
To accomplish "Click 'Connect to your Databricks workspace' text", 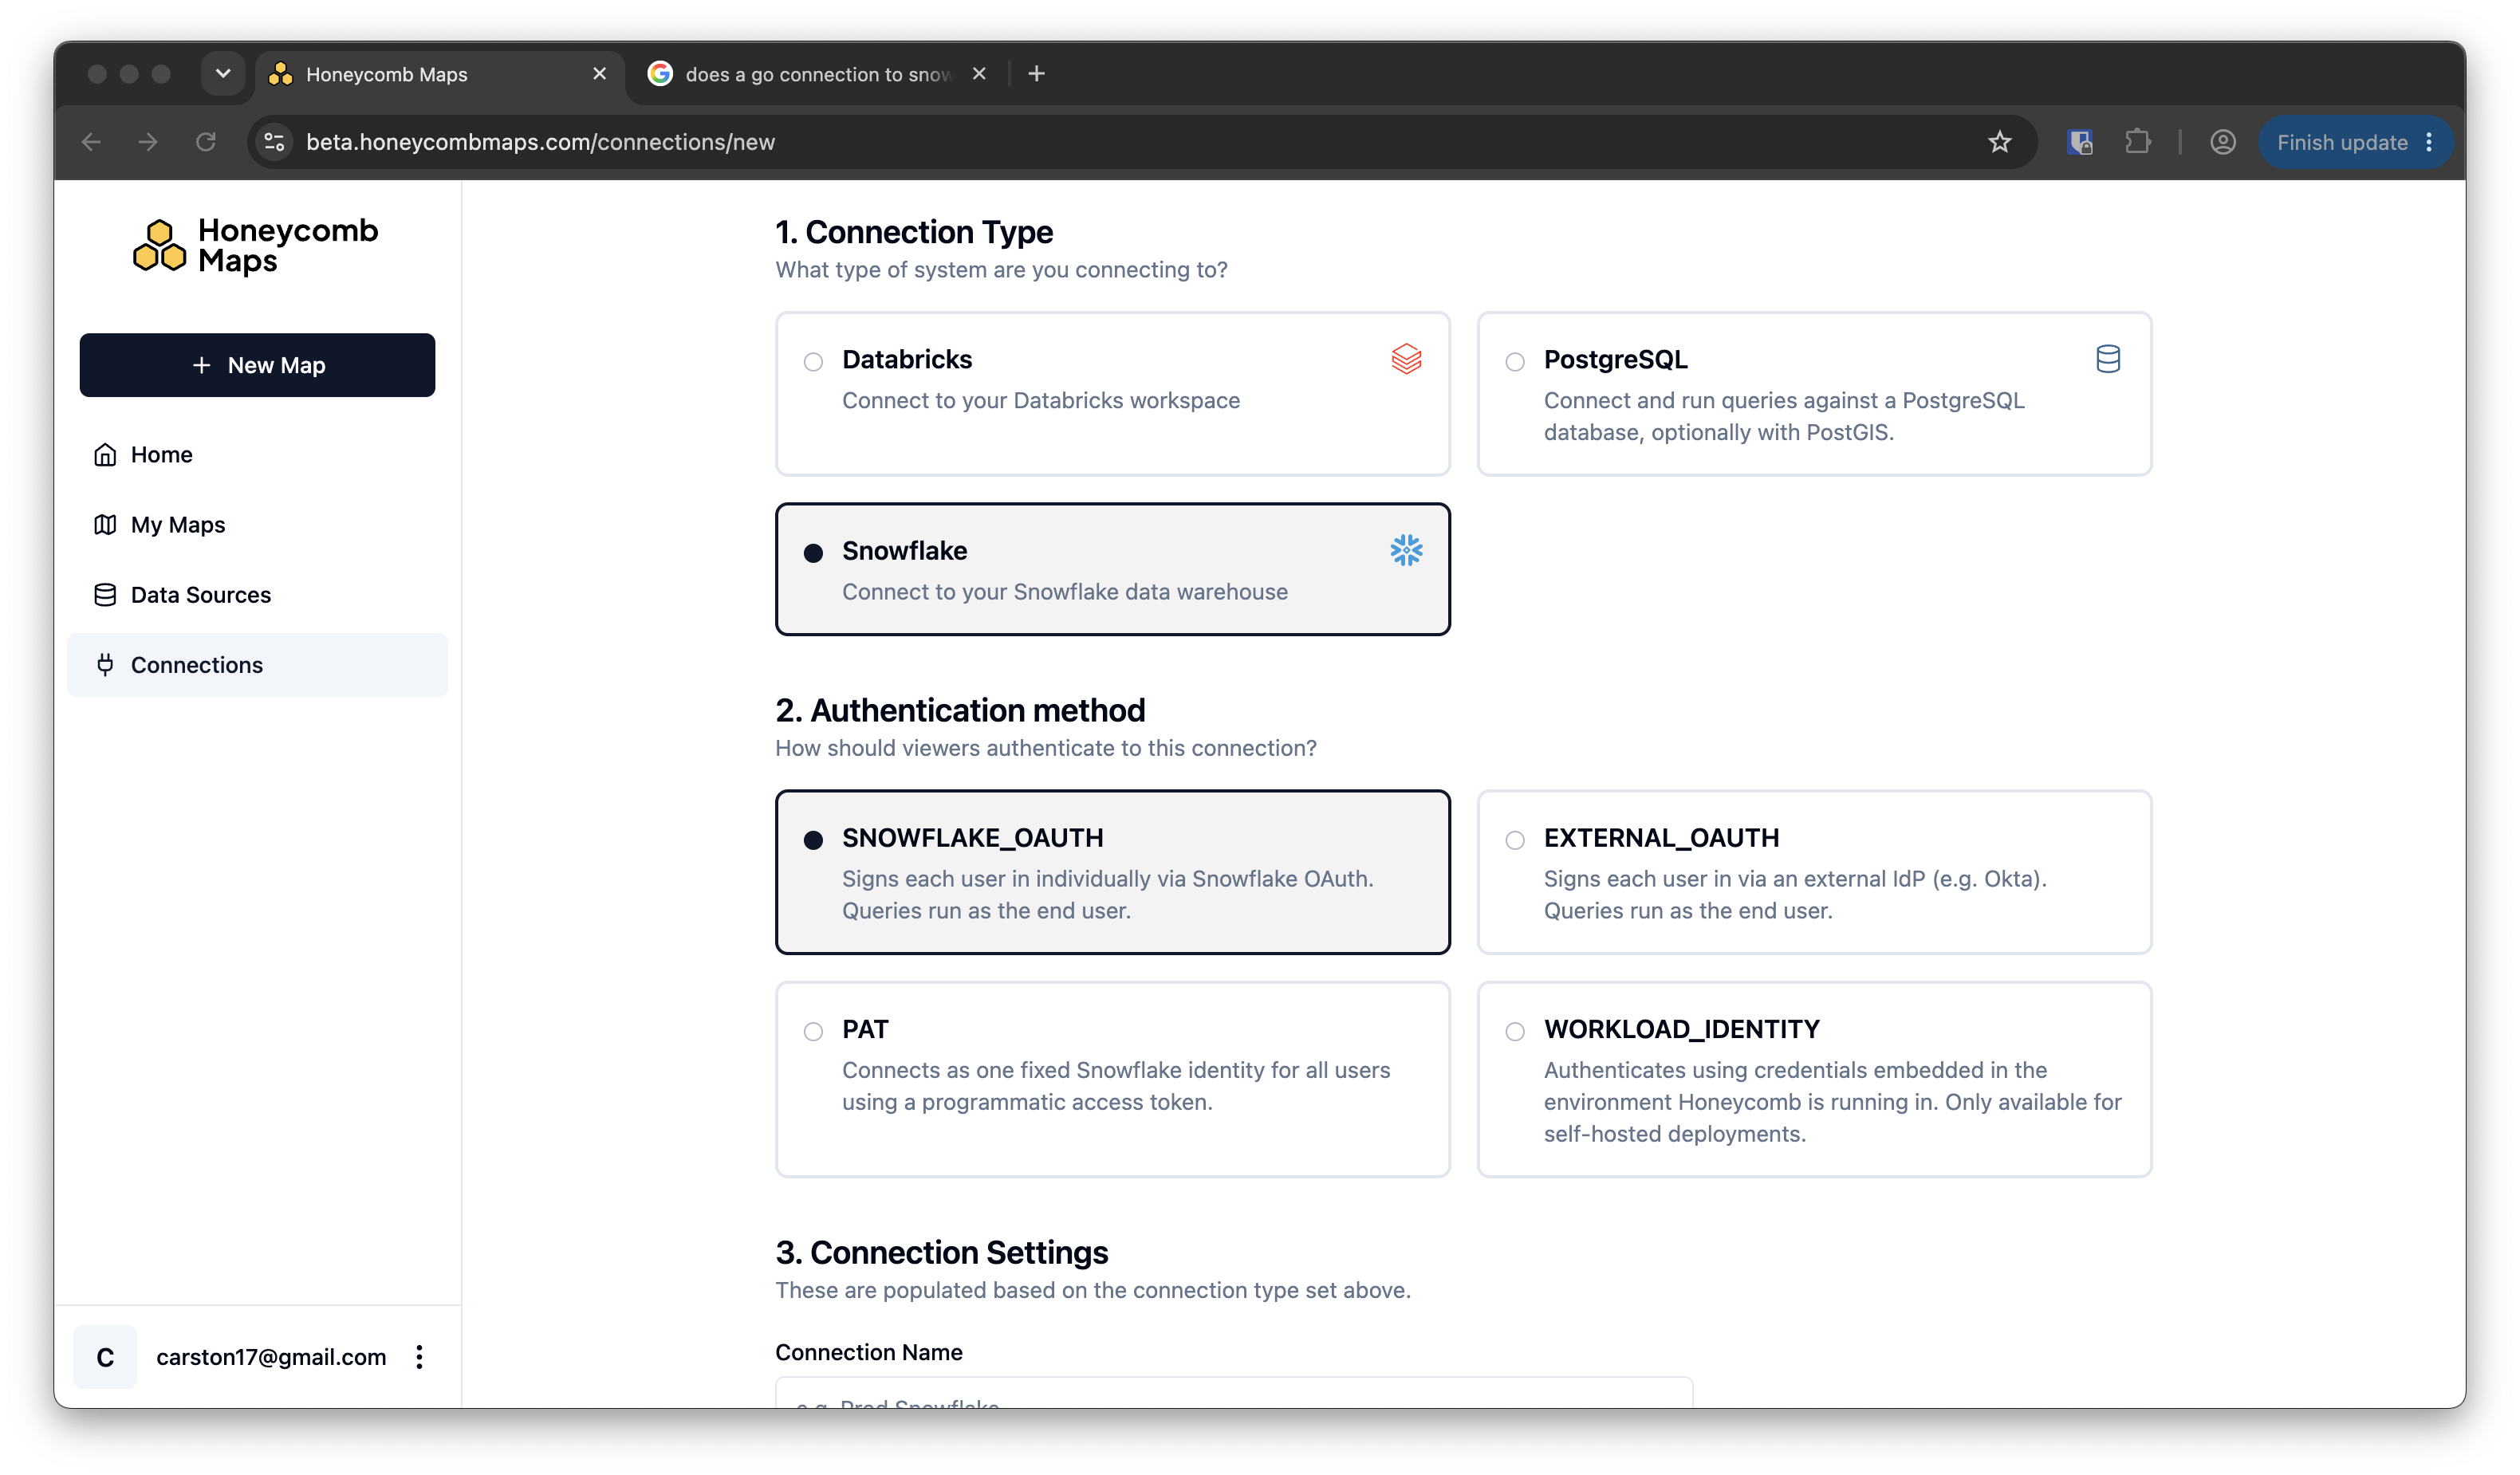I will 1040,400.
